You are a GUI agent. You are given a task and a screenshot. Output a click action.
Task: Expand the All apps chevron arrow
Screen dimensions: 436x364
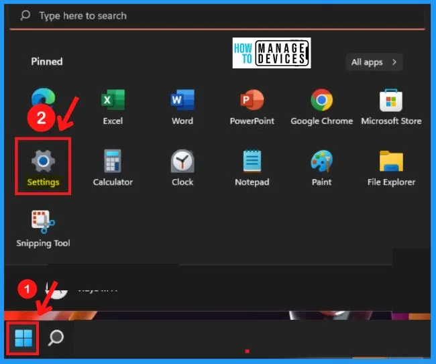(x=394, y=62)
